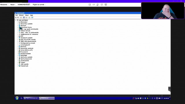The height and width of the screenshot is (104, 185).
Task: Click the Eszközkezelő taskbar button
Action: point(47,98)
